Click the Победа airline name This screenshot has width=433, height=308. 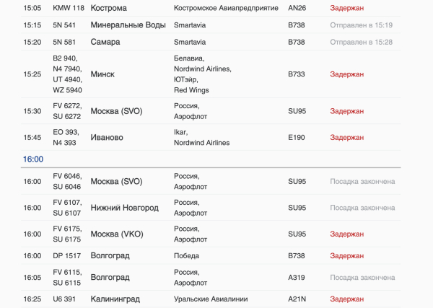click(186, 256)
